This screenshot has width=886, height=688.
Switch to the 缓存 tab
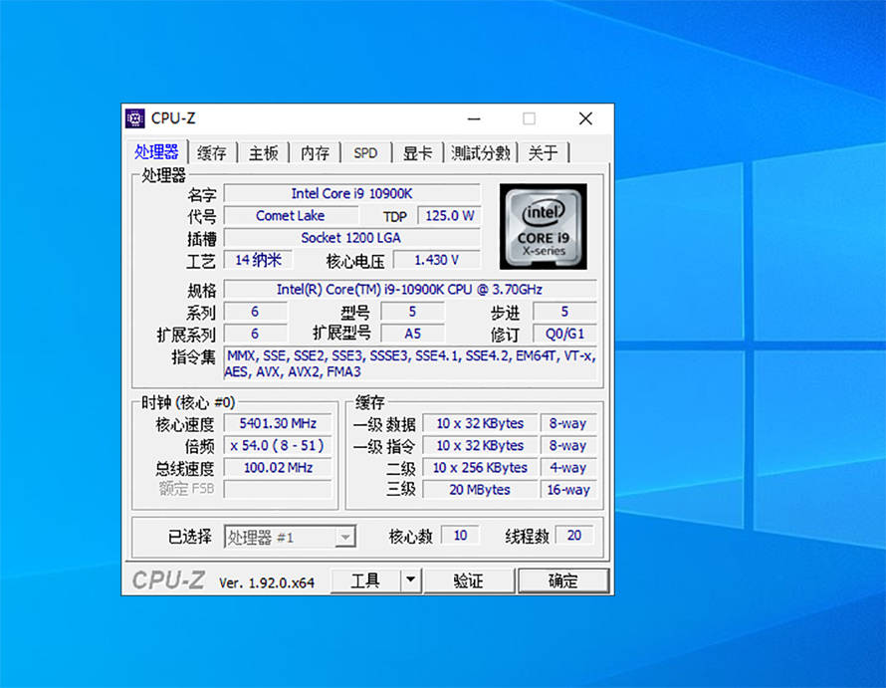211,153
